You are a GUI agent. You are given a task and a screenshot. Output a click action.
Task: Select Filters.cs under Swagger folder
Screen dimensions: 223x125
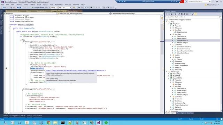[x=179, y=59]
